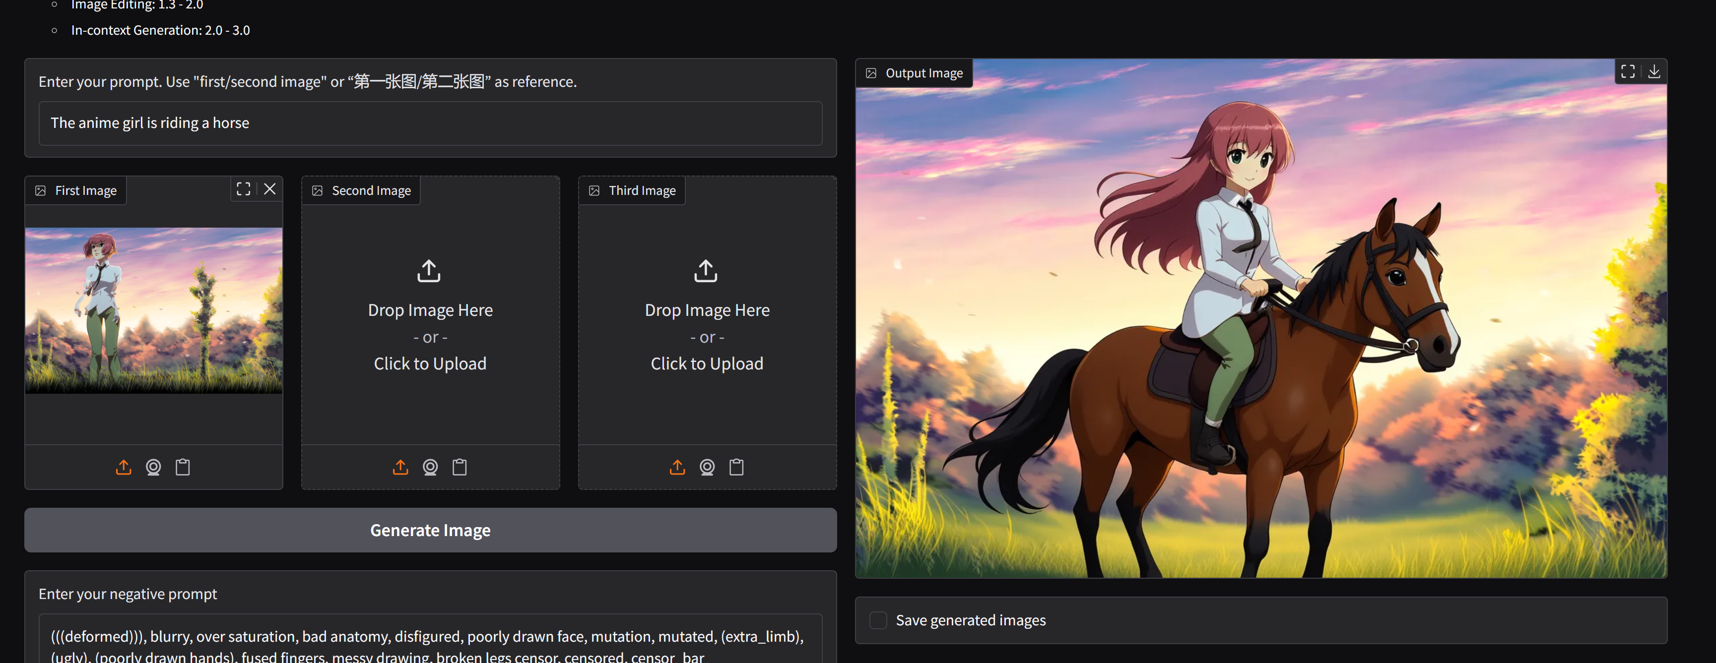Remove the First Image with X

pyautogui.click(x=270, y=189)
